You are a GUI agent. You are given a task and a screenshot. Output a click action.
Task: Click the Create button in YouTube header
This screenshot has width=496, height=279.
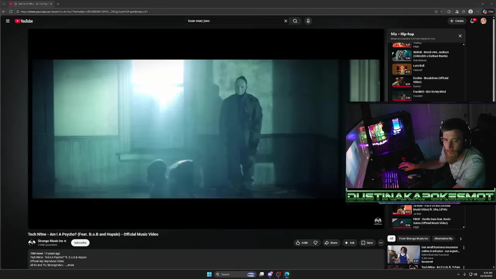click(x=456, y=21)
